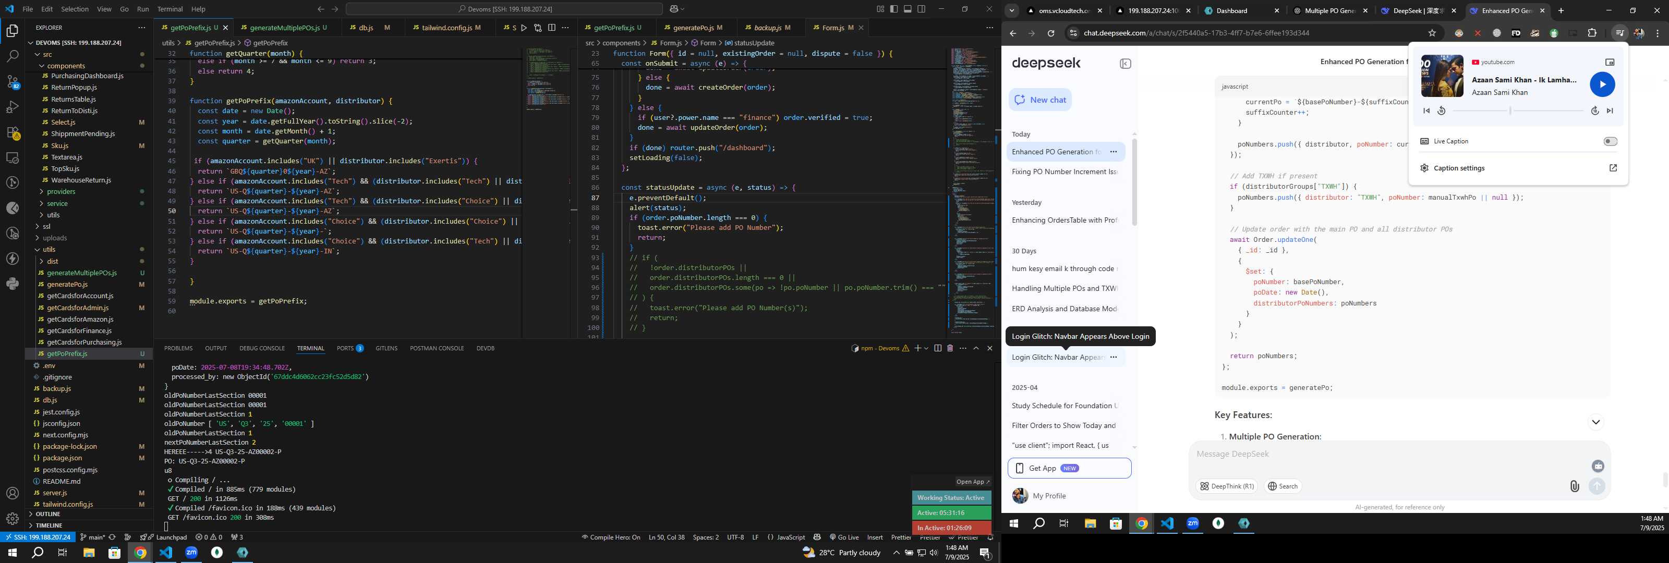The height and width of the screenshot is (563, 1669).
Task: Start a New chat in DeepSeek
Action: 1041,100
